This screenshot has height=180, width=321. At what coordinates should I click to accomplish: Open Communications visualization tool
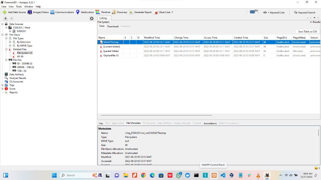pyautogui.click(x=62, y=12)
